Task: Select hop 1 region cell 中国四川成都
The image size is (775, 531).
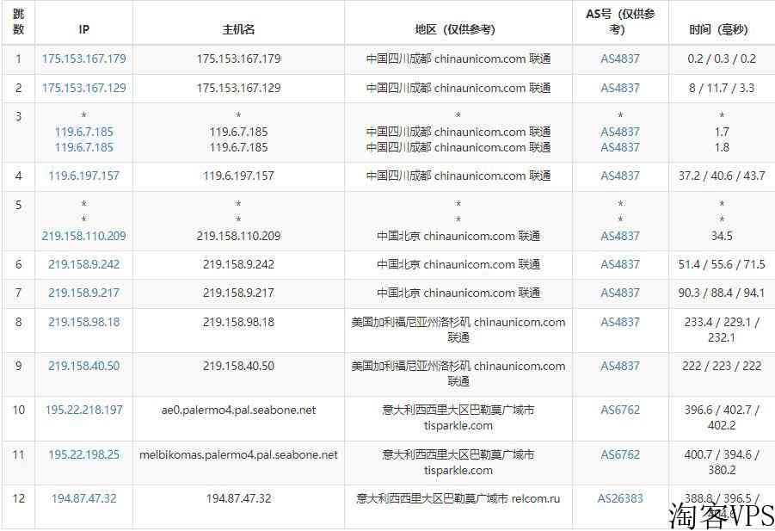Action: 458,59
